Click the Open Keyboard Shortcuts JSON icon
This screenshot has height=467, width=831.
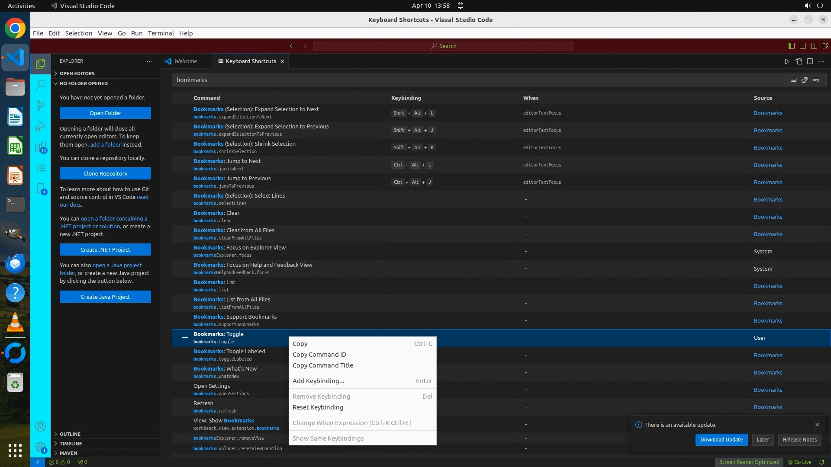[x=799, y=61]
